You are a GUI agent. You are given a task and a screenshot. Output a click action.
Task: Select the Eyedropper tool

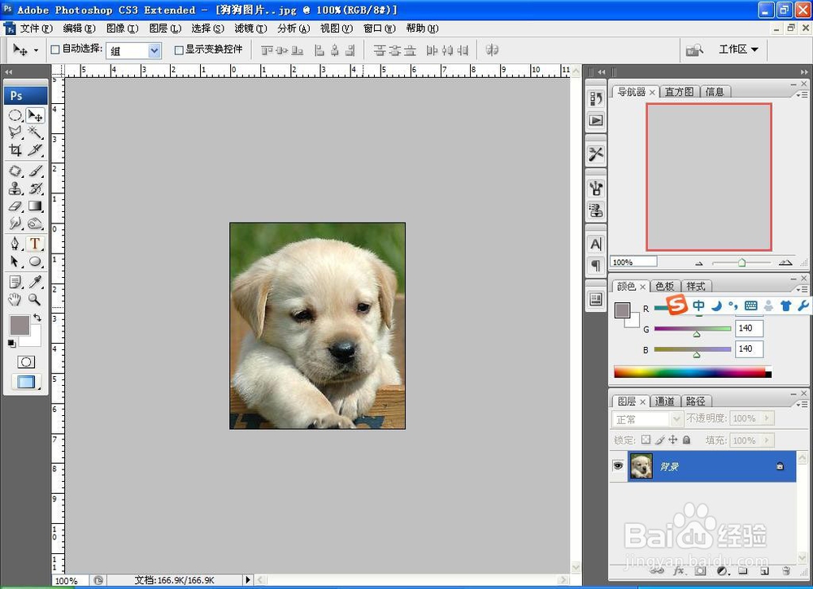[35, 281]
